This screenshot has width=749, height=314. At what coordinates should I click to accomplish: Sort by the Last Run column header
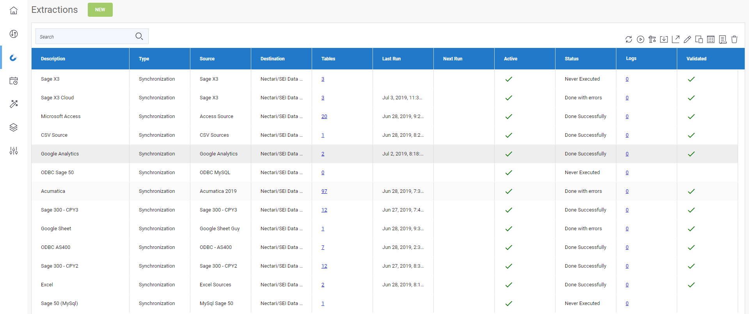(391, 59)
